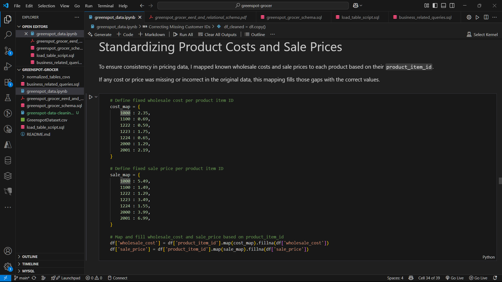Open the Extensions view
Viewport: 502px width, 282px height.
(8, 82)
